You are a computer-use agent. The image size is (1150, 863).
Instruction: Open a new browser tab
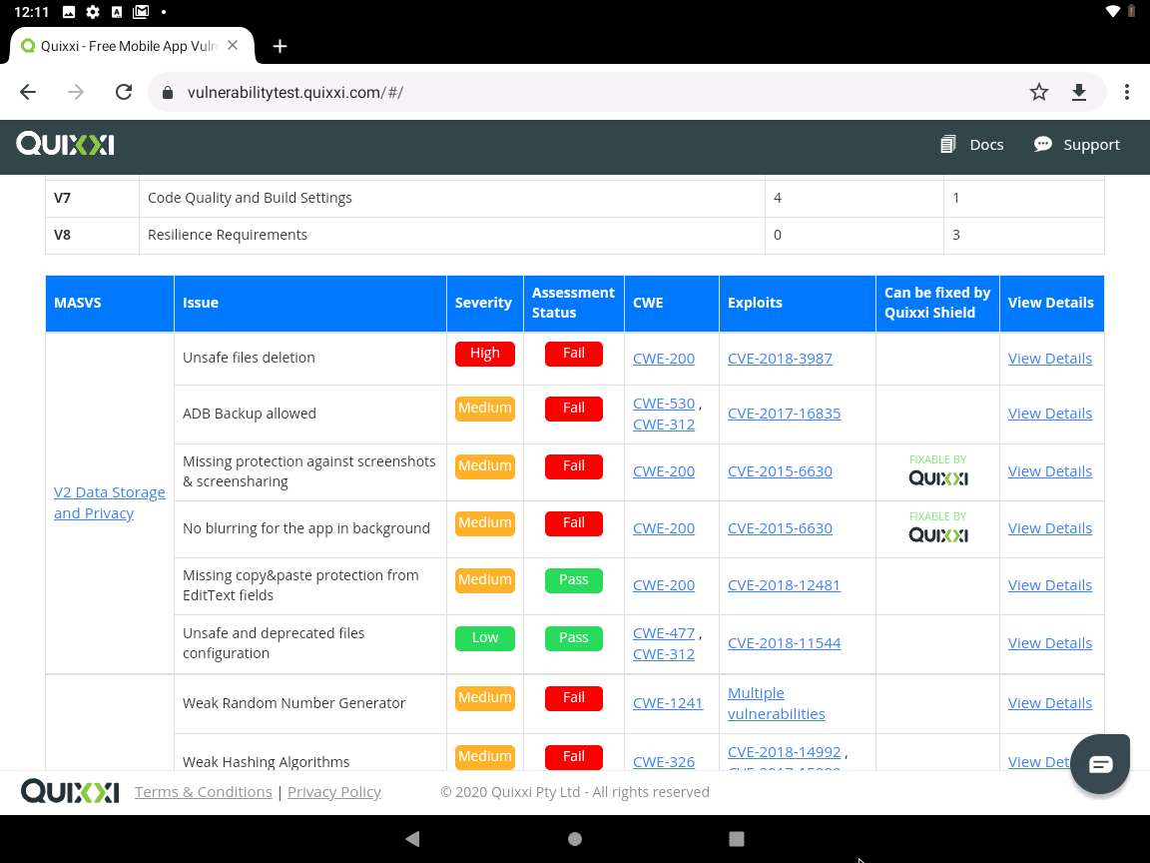[x=280, y=46]
